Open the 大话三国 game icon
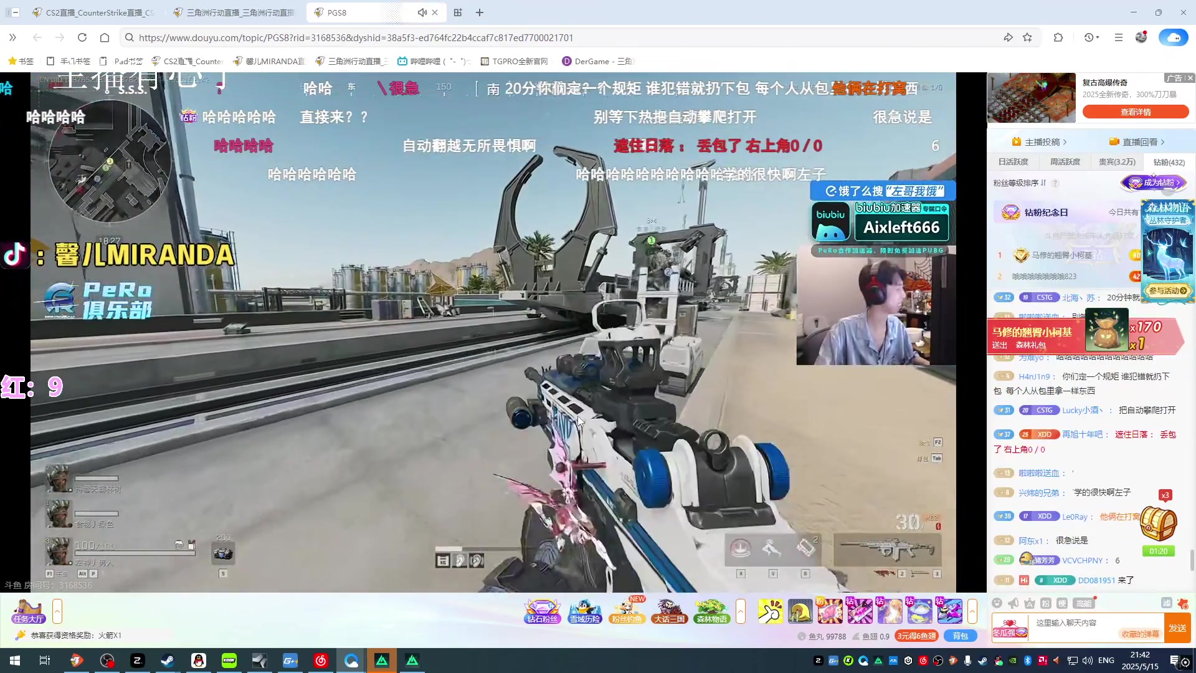Image resolution: width=1196 pixels, height=673 pixels. click(x=669, y=611)
